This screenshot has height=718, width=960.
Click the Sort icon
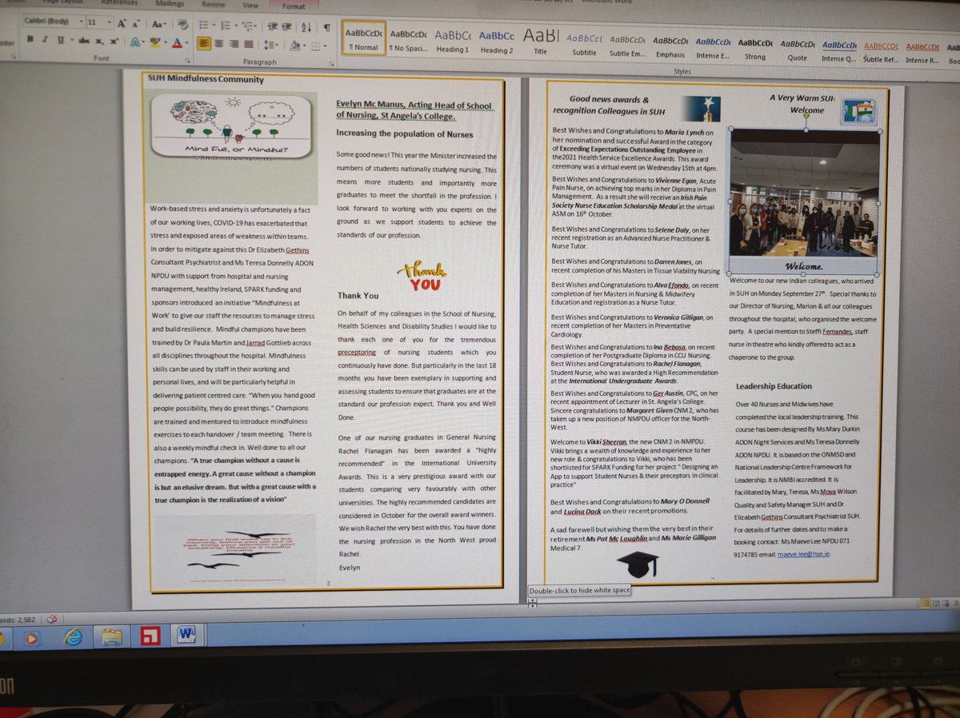tap(306, 28)
